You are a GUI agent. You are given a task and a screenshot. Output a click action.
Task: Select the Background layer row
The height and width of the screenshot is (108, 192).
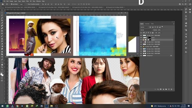point(157,55)
